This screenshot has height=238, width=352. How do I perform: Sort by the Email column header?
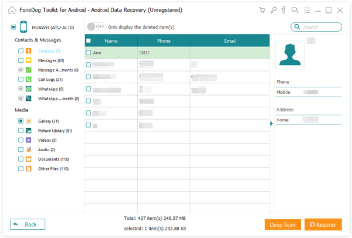click(x=229, y=41)
